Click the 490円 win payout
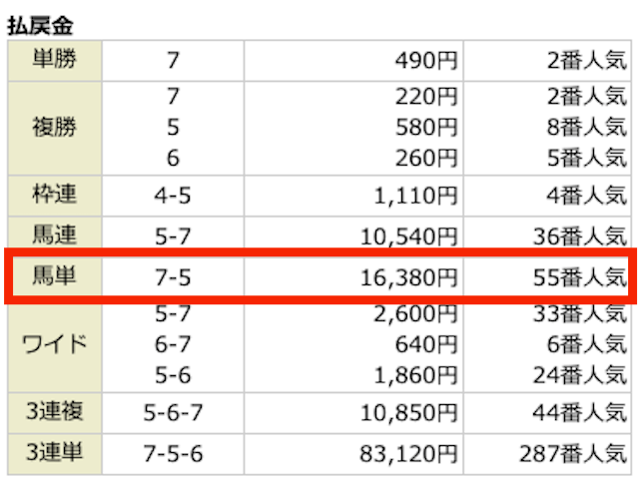Image resolution: width=639 pixels, height=479 pixels. [426, 61]
